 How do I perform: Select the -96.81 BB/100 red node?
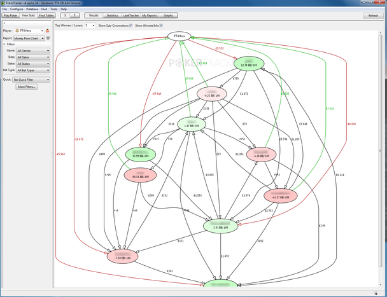point(140,175)
